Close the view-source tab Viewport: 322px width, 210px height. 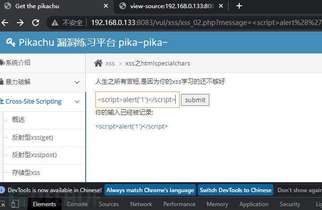click(x=221, y=6)
